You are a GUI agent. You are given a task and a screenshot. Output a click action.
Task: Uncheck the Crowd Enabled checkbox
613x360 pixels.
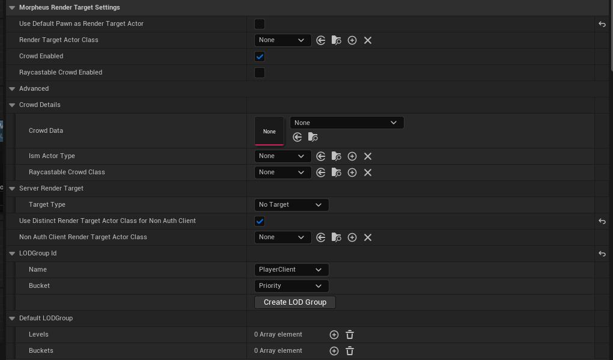(260, 56)
